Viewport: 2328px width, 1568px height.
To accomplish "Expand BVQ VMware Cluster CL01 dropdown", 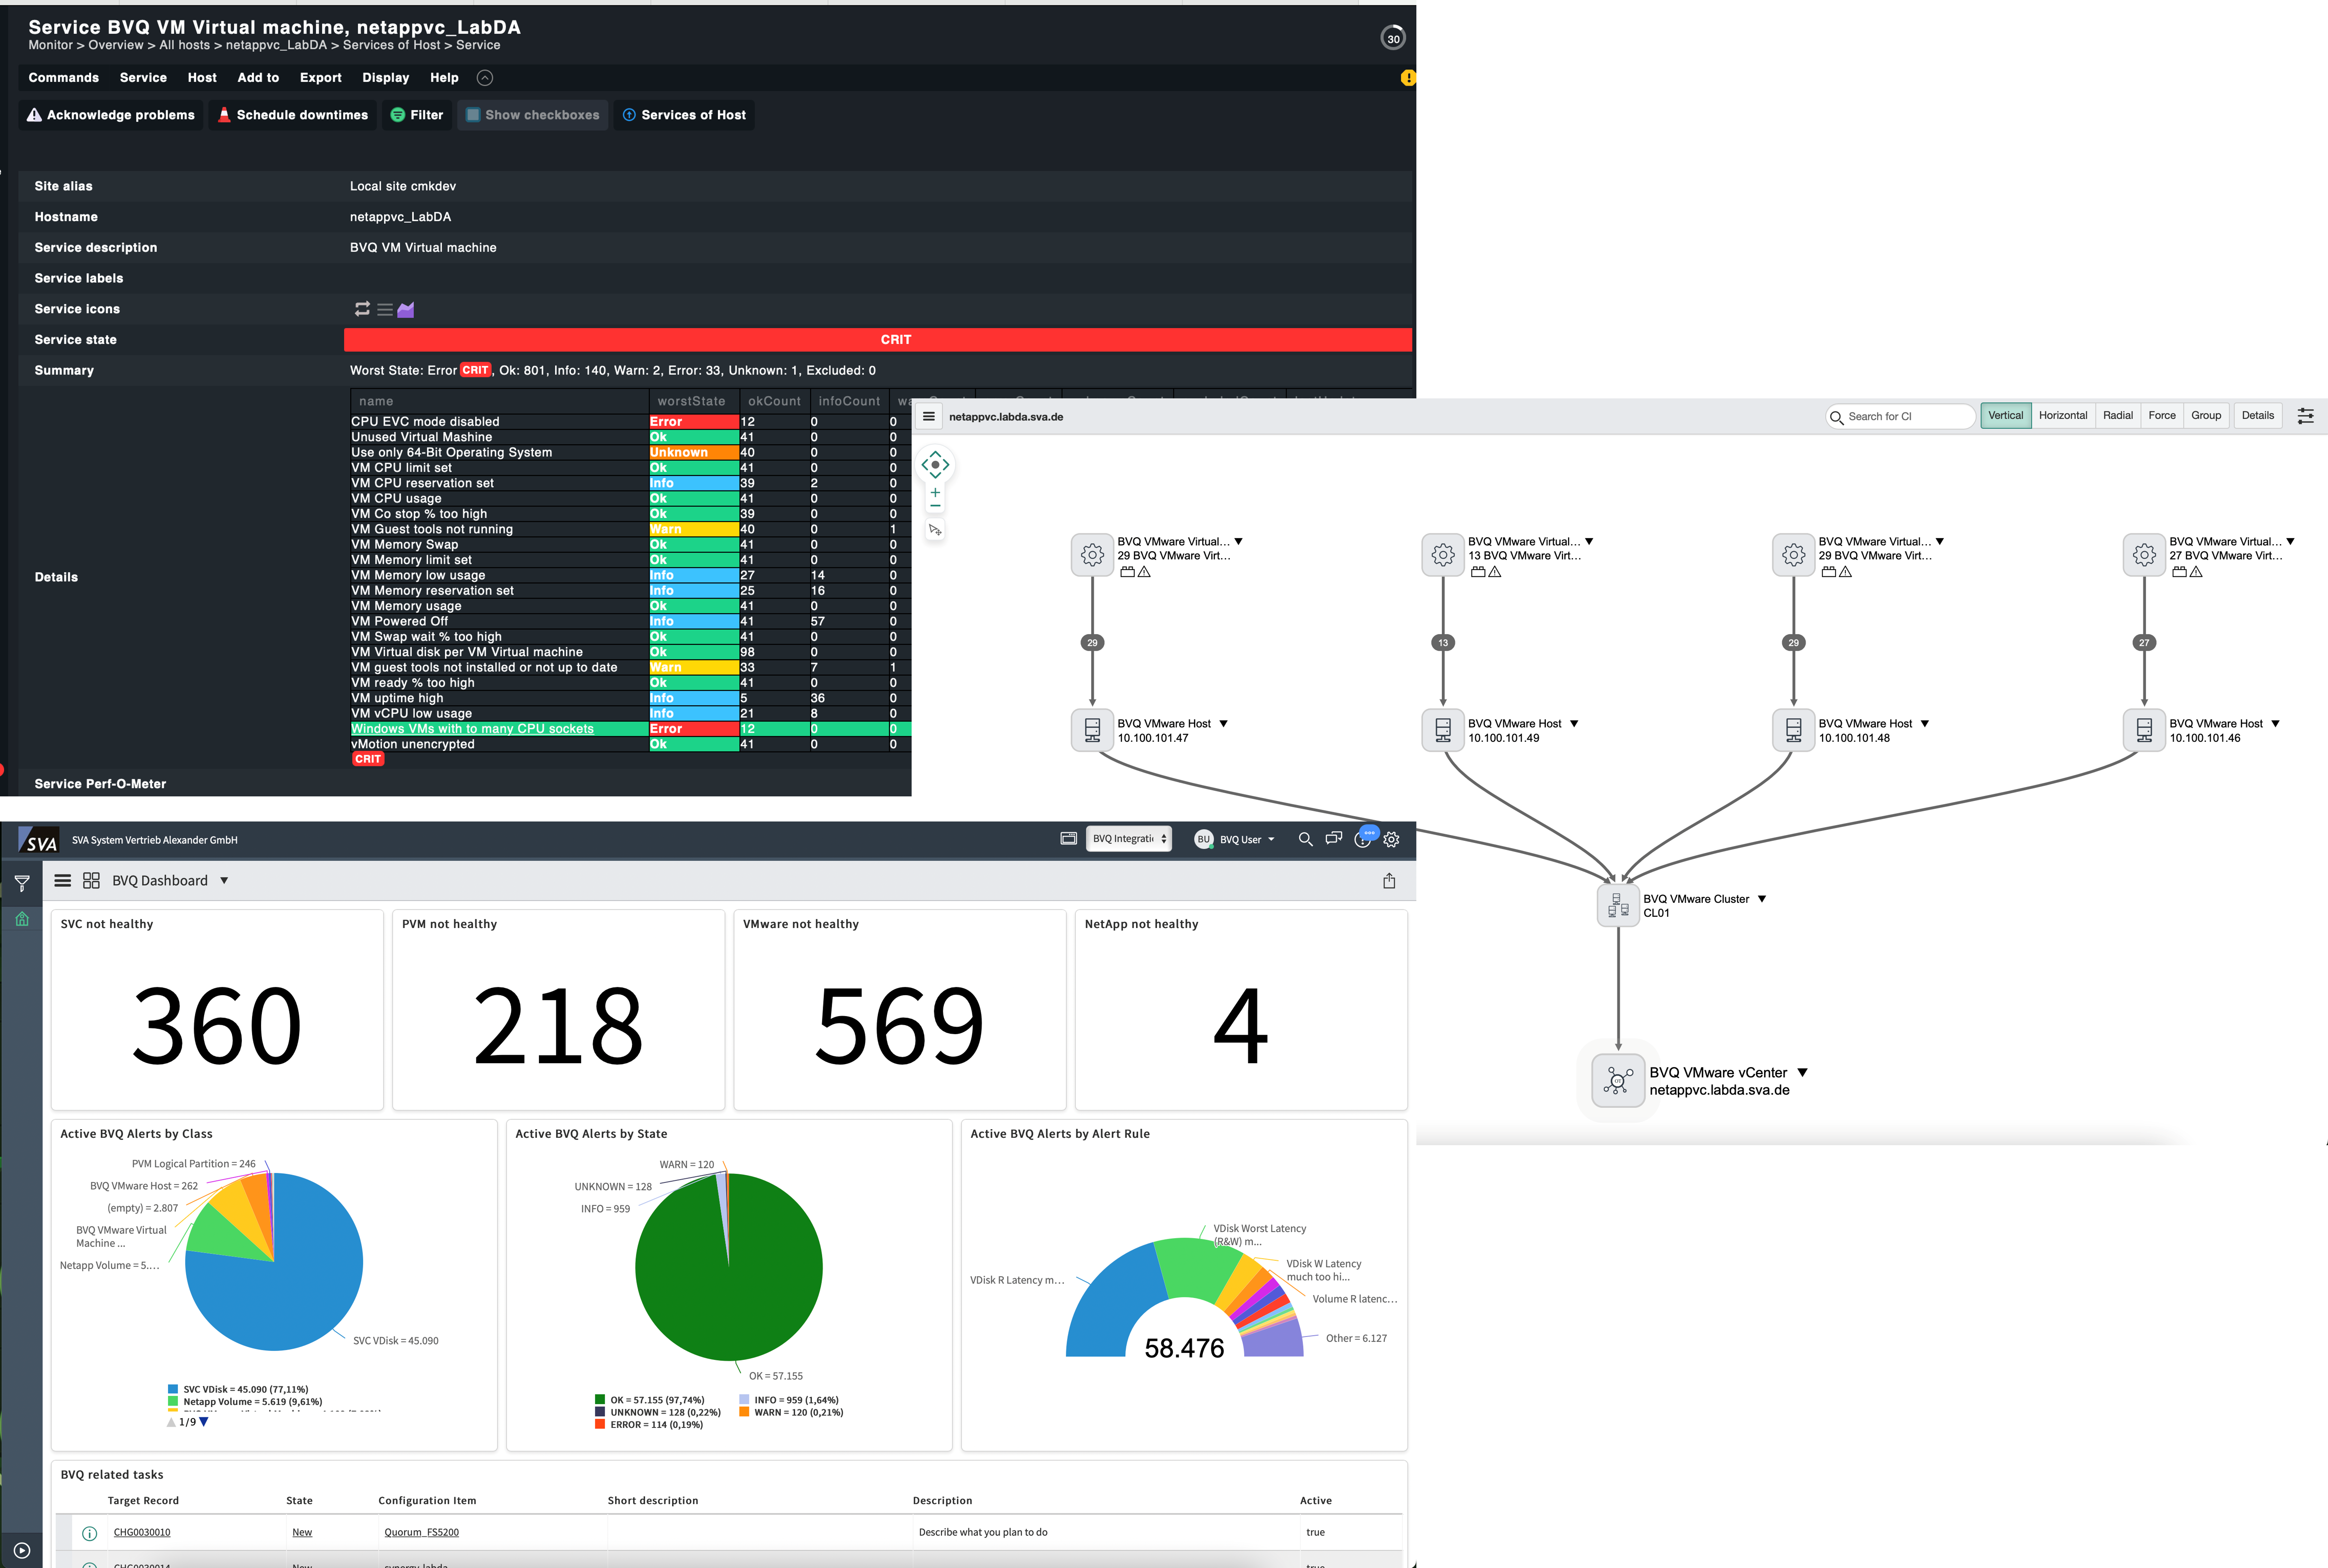I will (x=1762, y=899).
